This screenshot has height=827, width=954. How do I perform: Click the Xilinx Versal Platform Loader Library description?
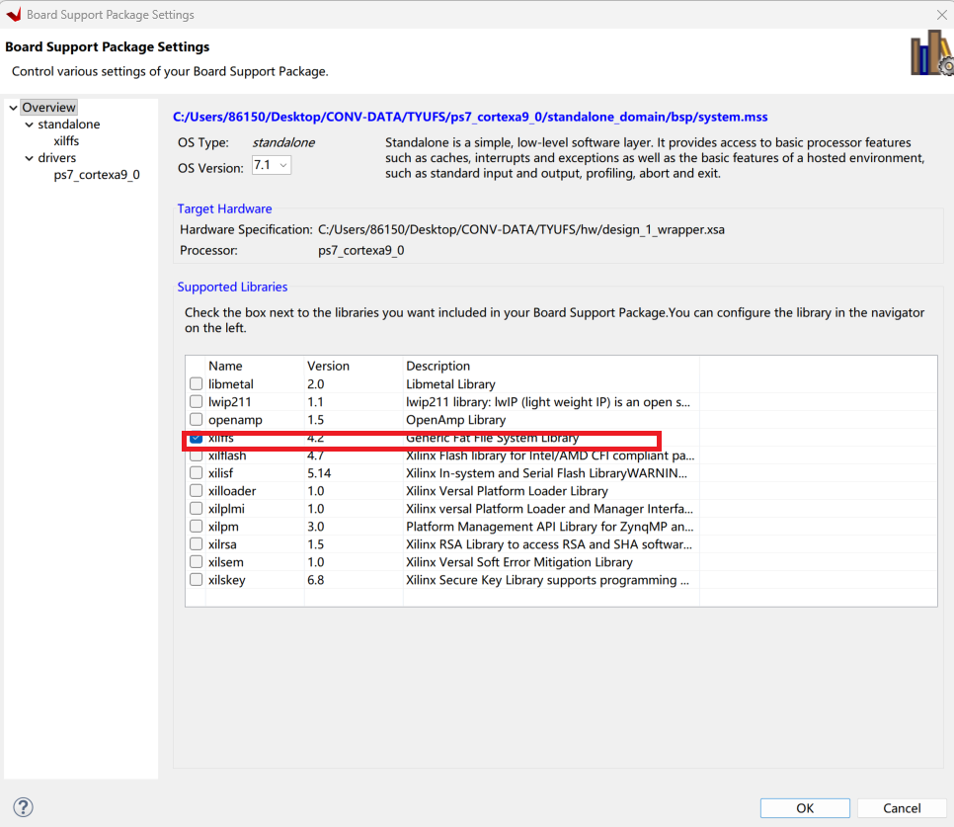click(507, 490)
